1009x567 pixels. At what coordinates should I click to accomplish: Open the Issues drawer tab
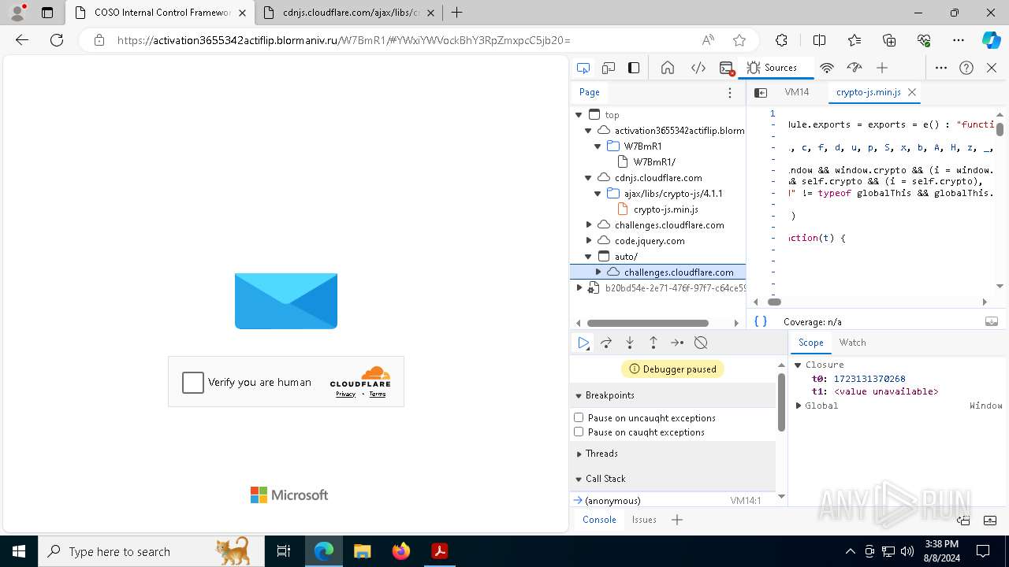coord(644,520)
